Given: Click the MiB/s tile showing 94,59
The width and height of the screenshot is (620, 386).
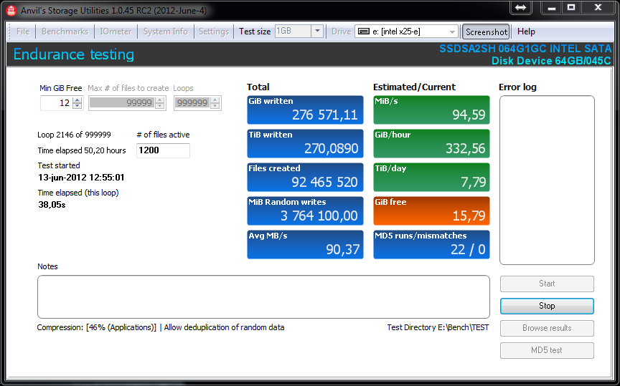Looking at the screenshot, I should (x=431, y=110).
